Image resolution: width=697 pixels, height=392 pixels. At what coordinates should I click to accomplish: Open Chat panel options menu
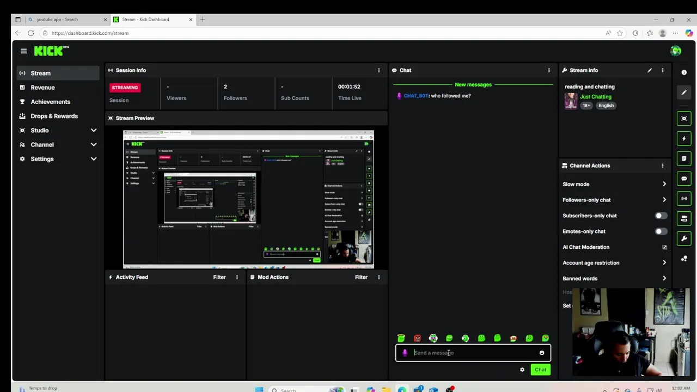click(549, 70)
